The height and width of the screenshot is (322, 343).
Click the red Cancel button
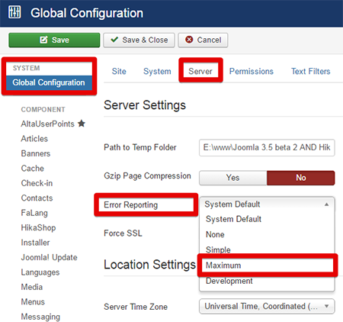pyautogui.click(x=203, y=40)
